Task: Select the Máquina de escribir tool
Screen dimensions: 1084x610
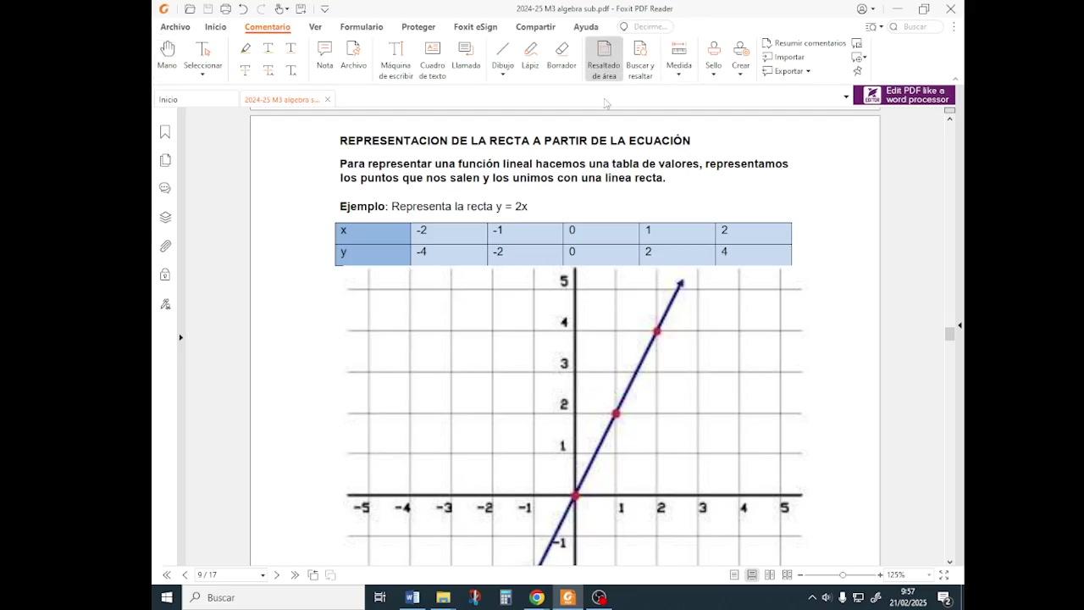Action: [395, 60]
